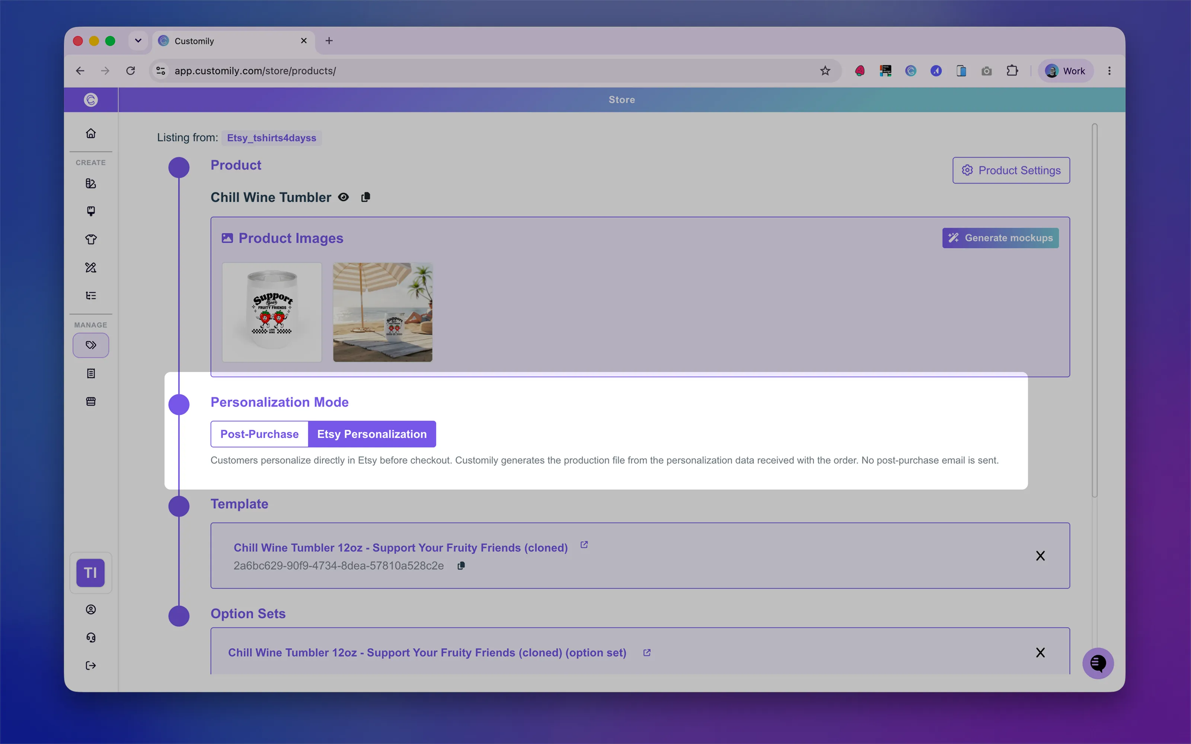Click the Customily logo in the sidebar
This screenshot has width=1191, height=744.
[91, 100]
